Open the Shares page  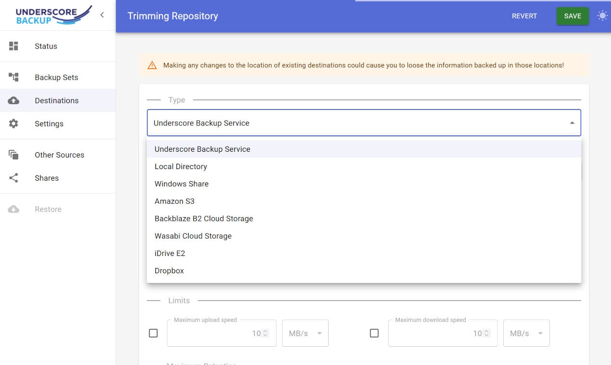pyautogui.click(x=58, y=178)
